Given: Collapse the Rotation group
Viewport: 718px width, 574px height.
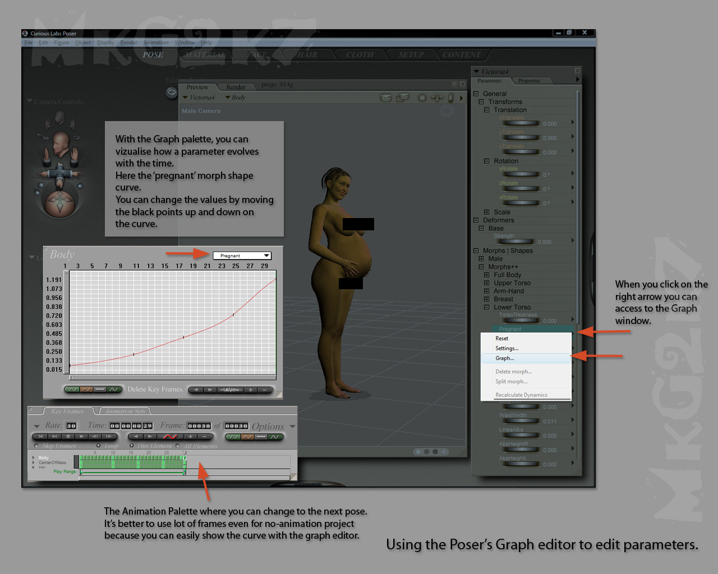Looking at the screenshot, I should (487, 161).
